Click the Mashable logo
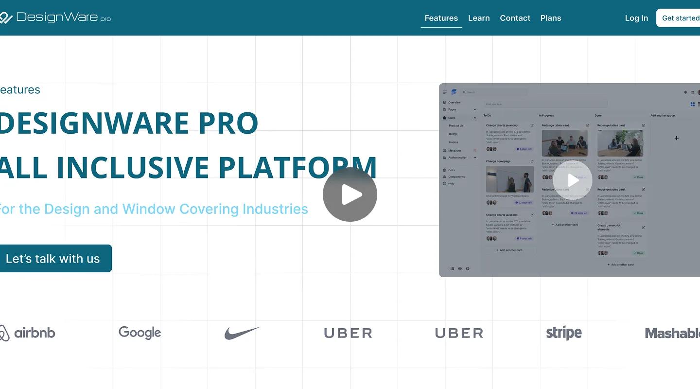The height and width of the screenshot is (389, 700). [x=672, y=333]
